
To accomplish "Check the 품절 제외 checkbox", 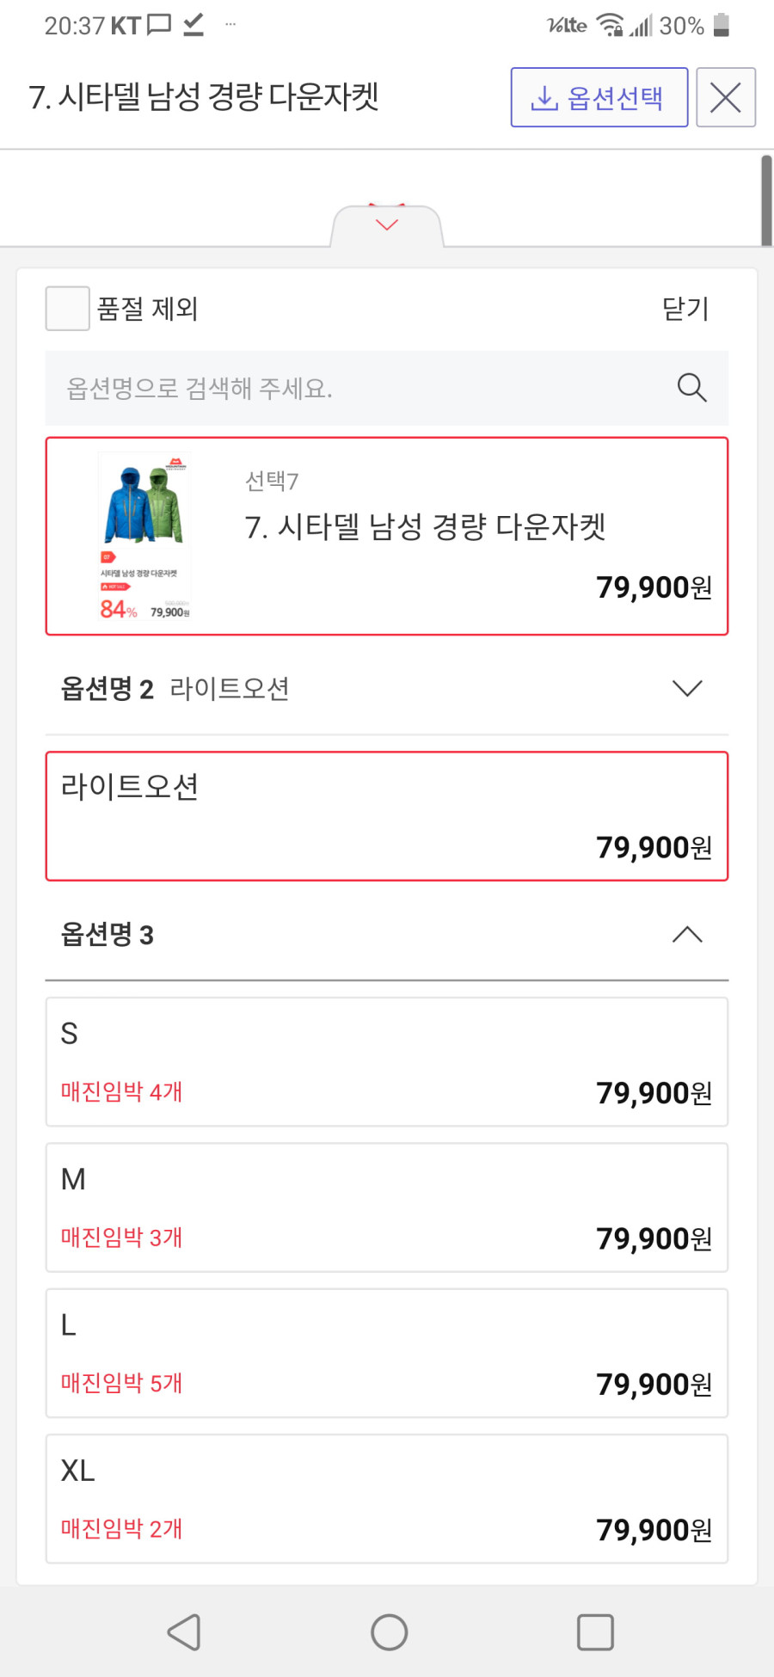I will pyautogui.click(x=67, y=309).
